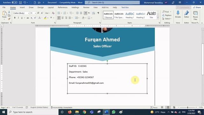Click the Sort A-Z icon
The width and height of the screenshot is (204, 115).
click(94, 13)
